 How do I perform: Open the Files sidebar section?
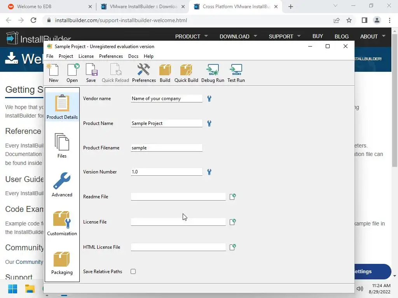62,146
